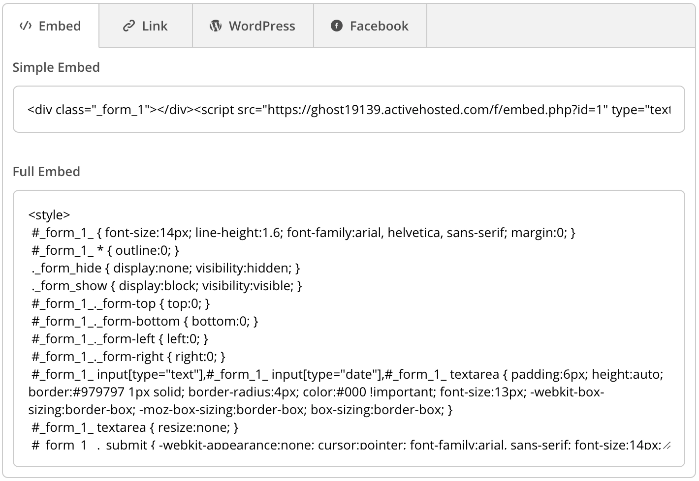Click the ._form-bottom rule line
Image resolution: width=699 pixels, height=481 pixels.
point(145,321)
